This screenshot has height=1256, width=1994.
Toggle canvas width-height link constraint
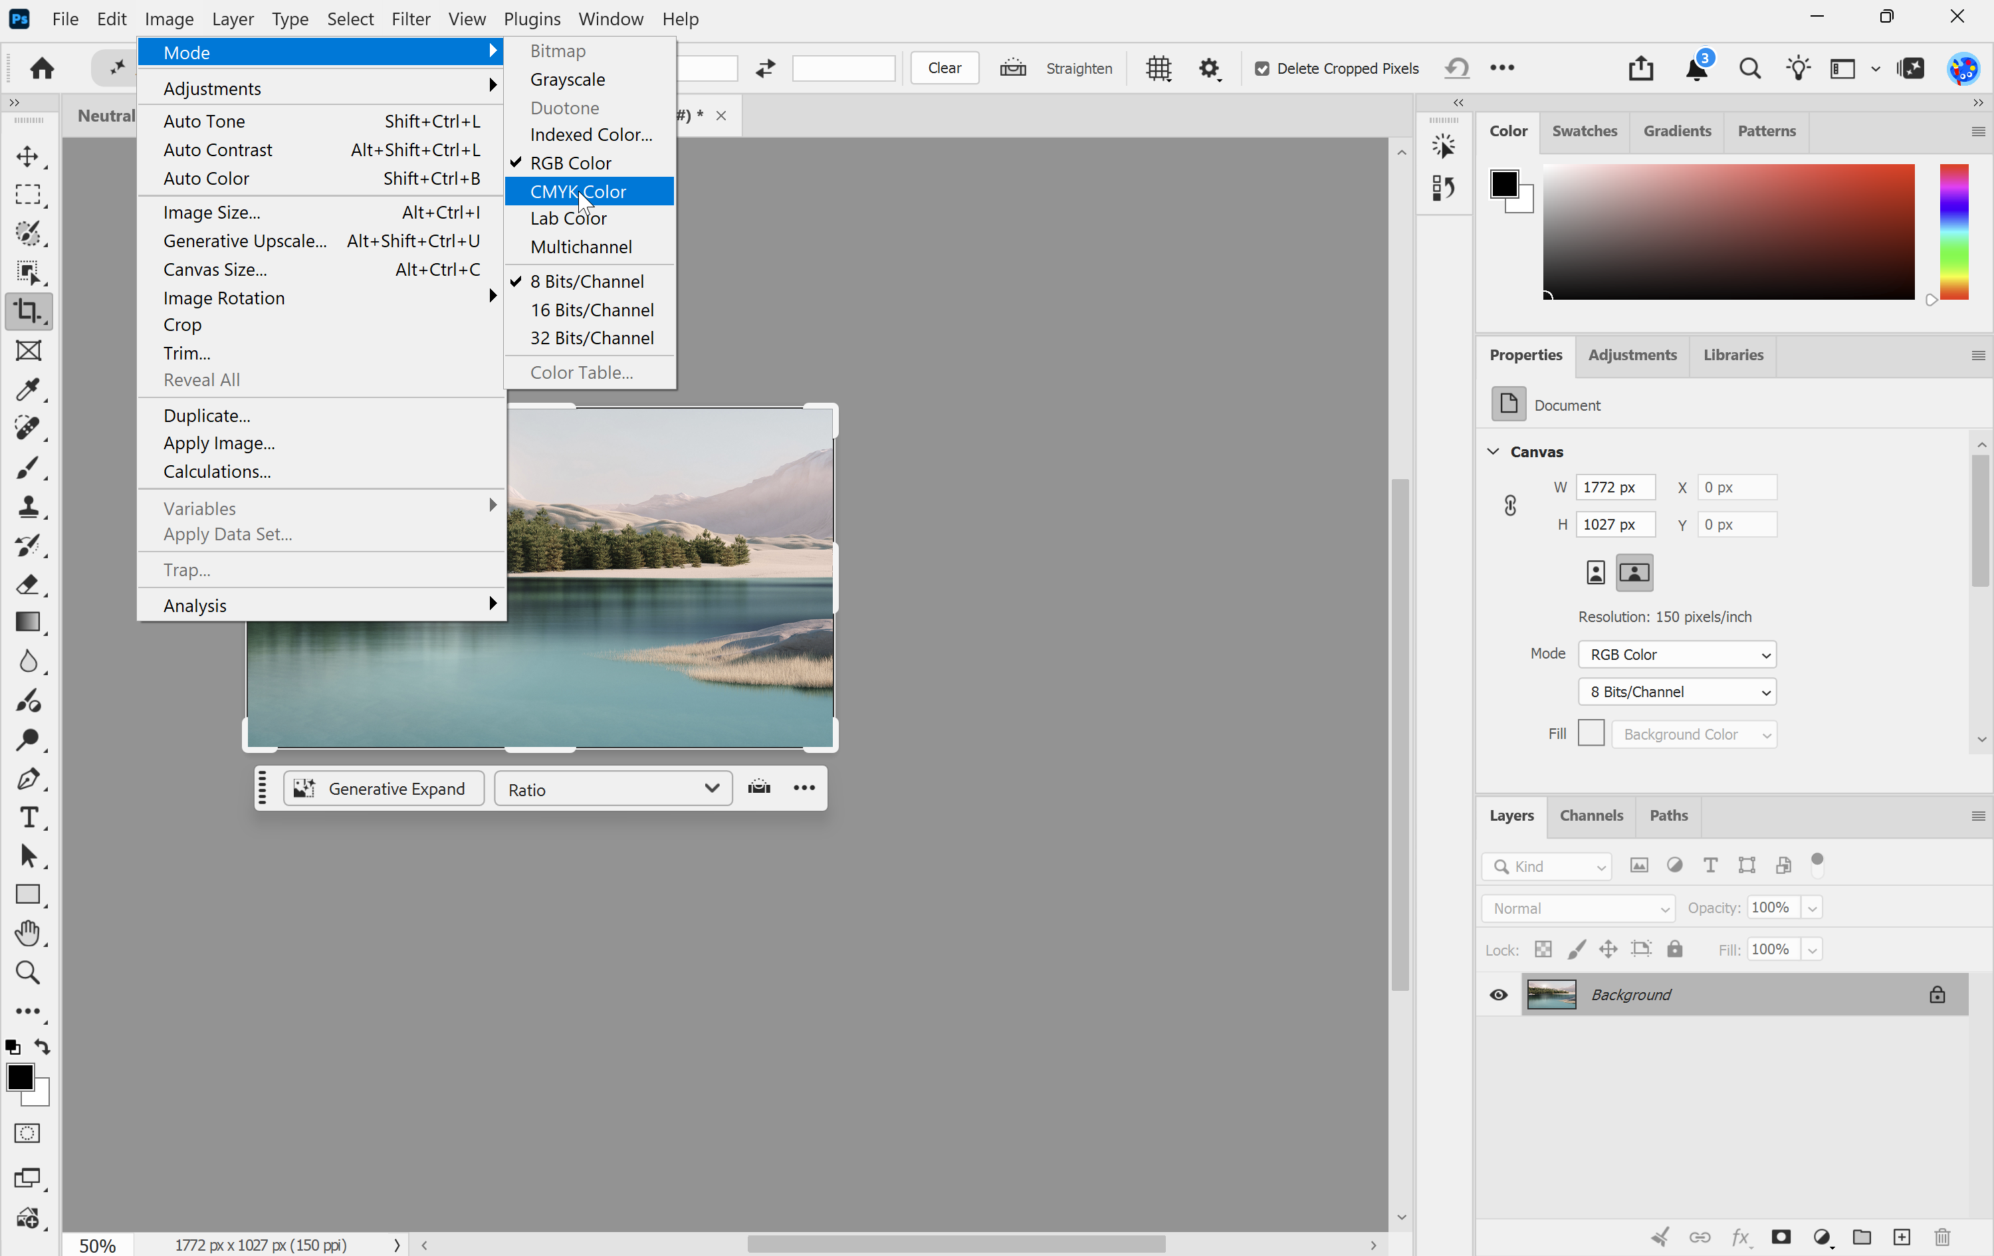point(1510,505)
